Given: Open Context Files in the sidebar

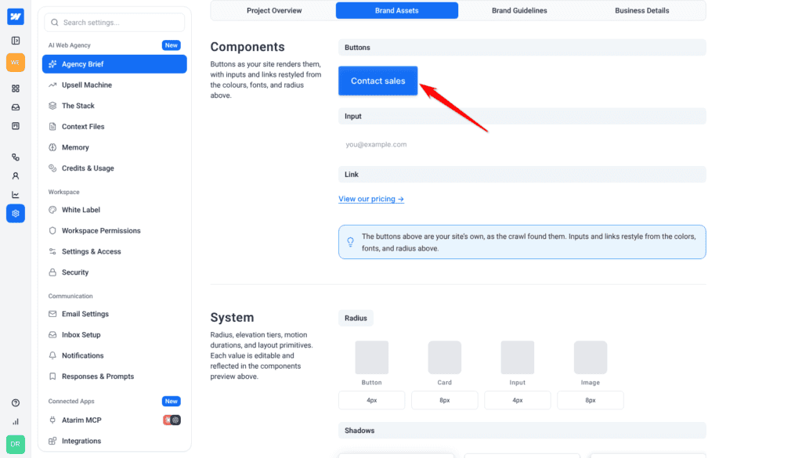Looking at the screenshot, I should point(114,126).
